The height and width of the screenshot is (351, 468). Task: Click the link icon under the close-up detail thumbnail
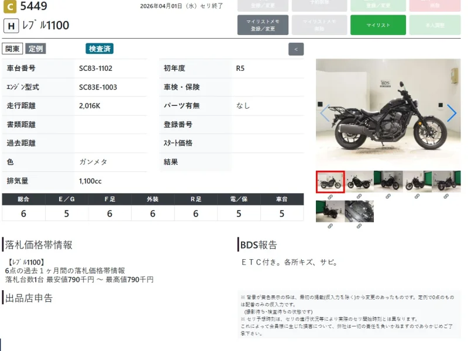pyautogui.click(x=359, y=226)
